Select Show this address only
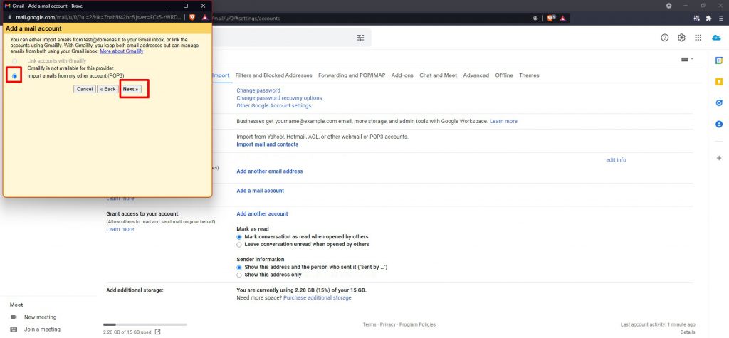The image size is (729, 338). tap(239, 275)
